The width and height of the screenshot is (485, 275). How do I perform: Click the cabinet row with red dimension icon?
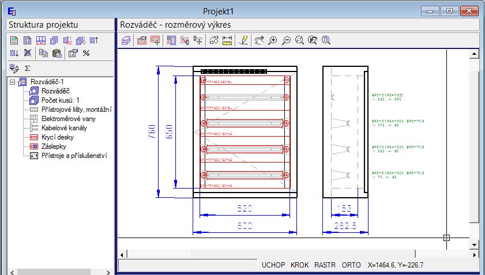click(x=40, y=40)
